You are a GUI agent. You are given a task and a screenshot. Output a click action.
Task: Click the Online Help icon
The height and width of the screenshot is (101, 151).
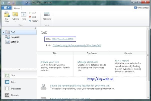[135, 7]
